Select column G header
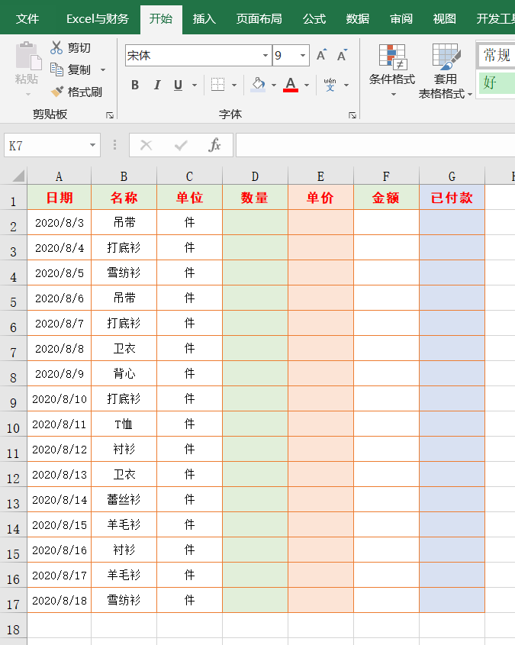The height and width of the screenshot is (645, 515). [452, 176]
